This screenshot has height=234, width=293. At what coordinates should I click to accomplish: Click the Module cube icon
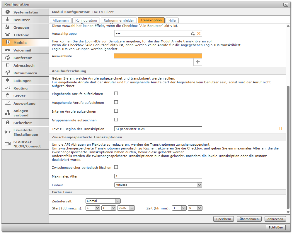pos(8,42)
